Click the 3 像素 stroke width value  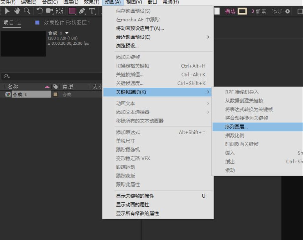tap(259, 11)
